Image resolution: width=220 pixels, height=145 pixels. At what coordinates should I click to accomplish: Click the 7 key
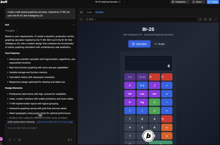click(130, 119)
